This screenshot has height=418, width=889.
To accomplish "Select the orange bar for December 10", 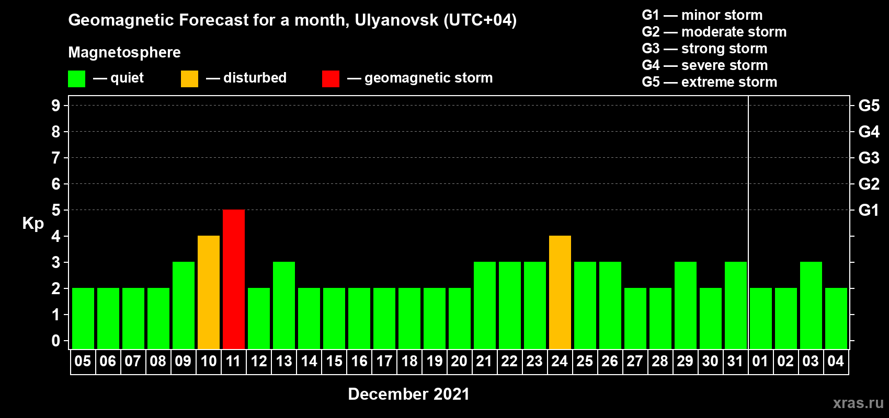I will (209, 292).
